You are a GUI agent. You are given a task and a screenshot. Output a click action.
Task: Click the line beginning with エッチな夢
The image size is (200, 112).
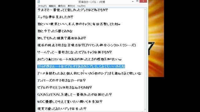tap(55, 17)
